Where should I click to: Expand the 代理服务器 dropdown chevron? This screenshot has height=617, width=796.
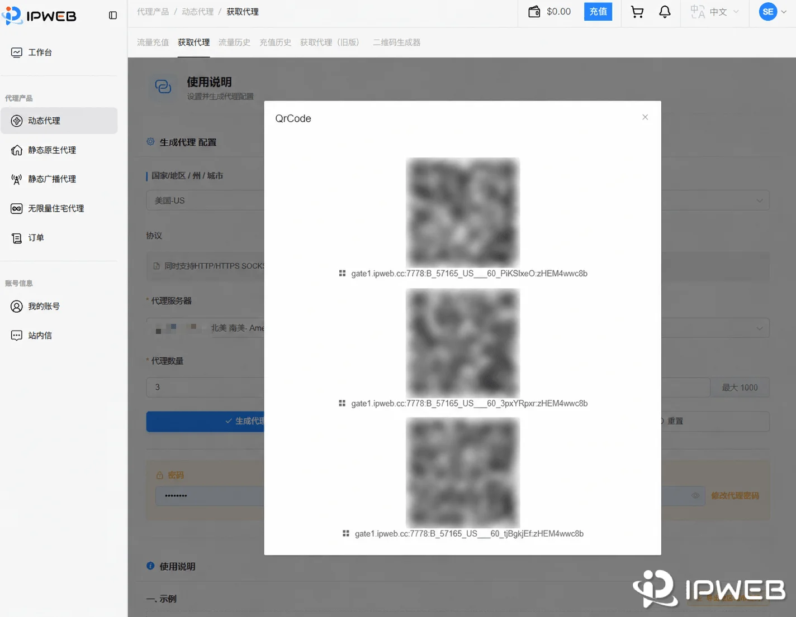point(760,328)
